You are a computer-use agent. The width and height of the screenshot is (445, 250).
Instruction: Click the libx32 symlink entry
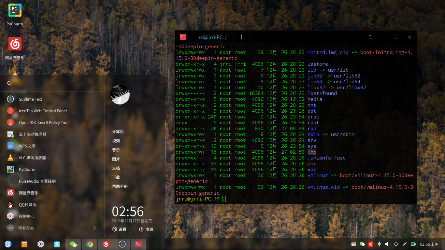[x=316, y=88]
